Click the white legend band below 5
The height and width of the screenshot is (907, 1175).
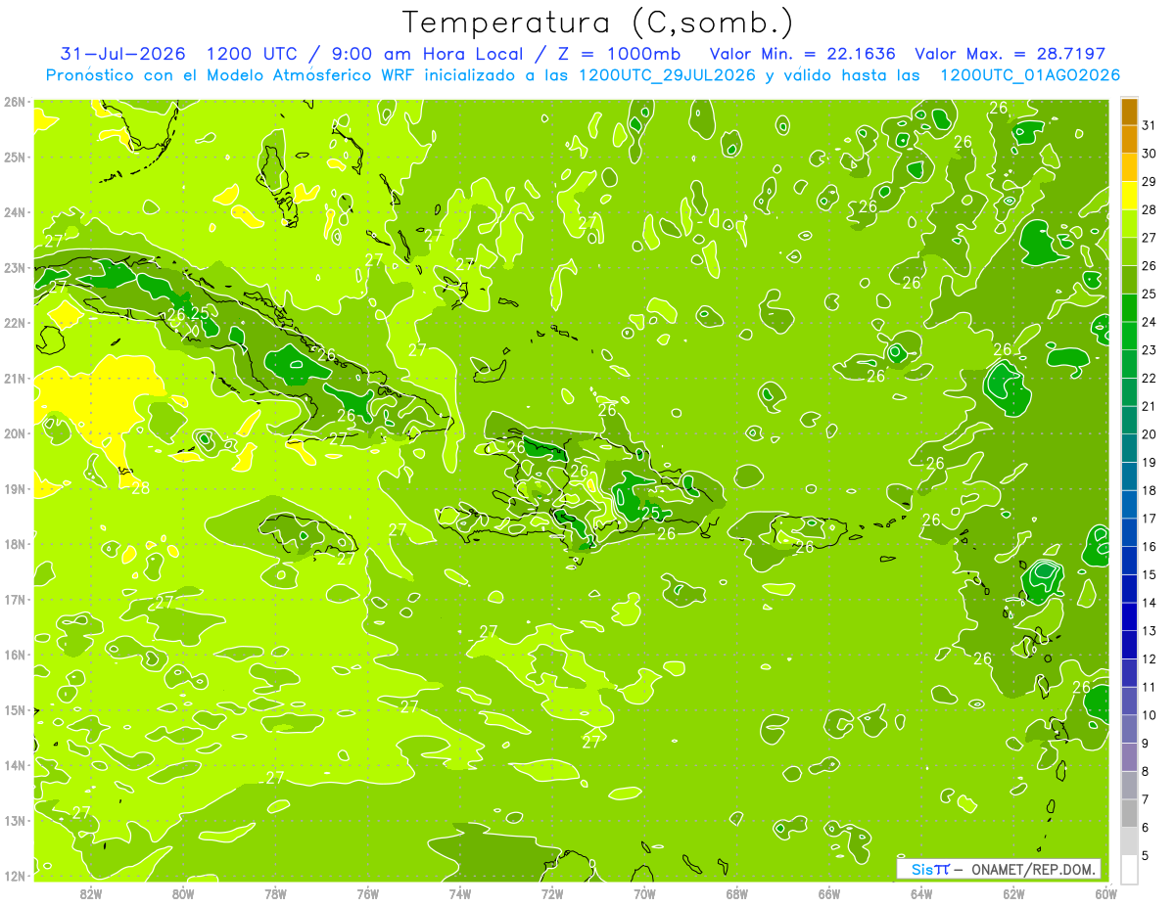1129,869
